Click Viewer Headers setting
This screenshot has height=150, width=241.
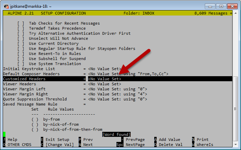[x=20, y=84]
